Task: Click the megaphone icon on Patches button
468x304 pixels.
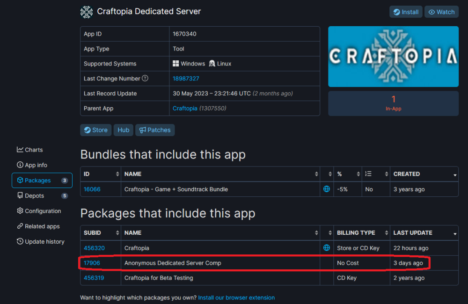Action: tap(143, 130)
